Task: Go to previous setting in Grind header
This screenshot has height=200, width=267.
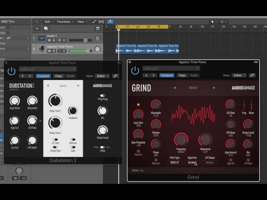Action: [146, 76]
